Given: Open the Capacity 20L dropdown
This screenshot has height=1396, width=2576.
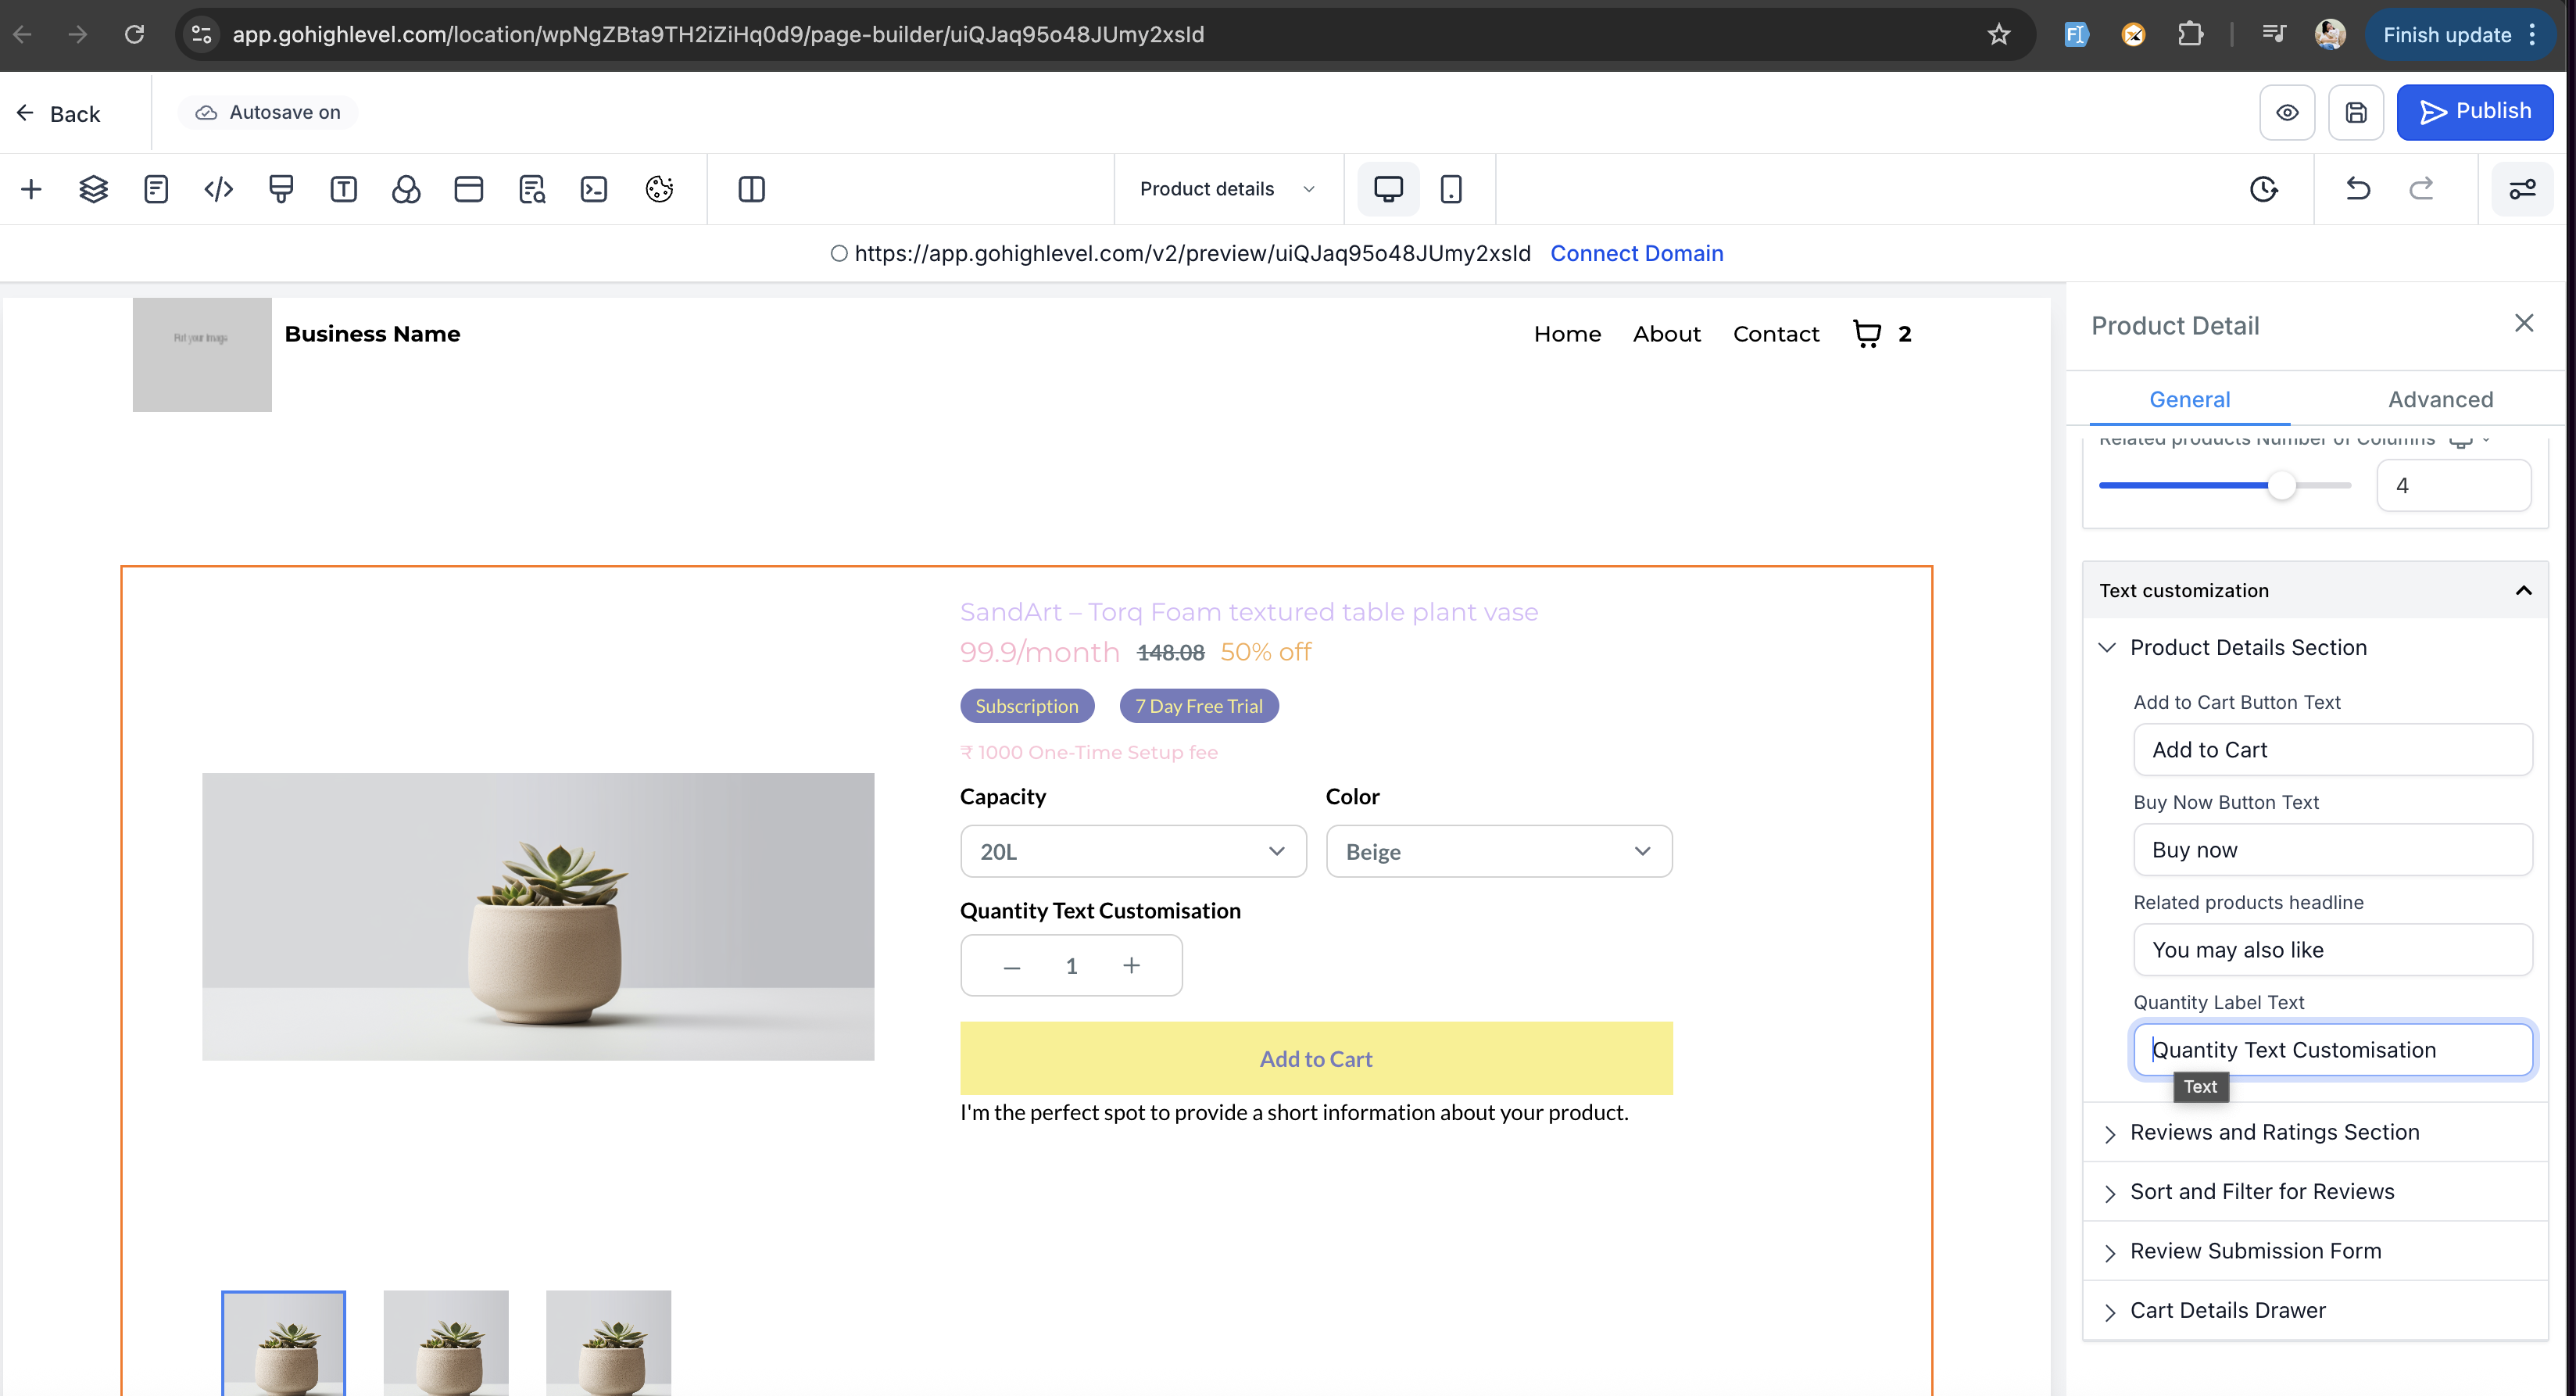Looking at the screenshot, I should 1132,851.
